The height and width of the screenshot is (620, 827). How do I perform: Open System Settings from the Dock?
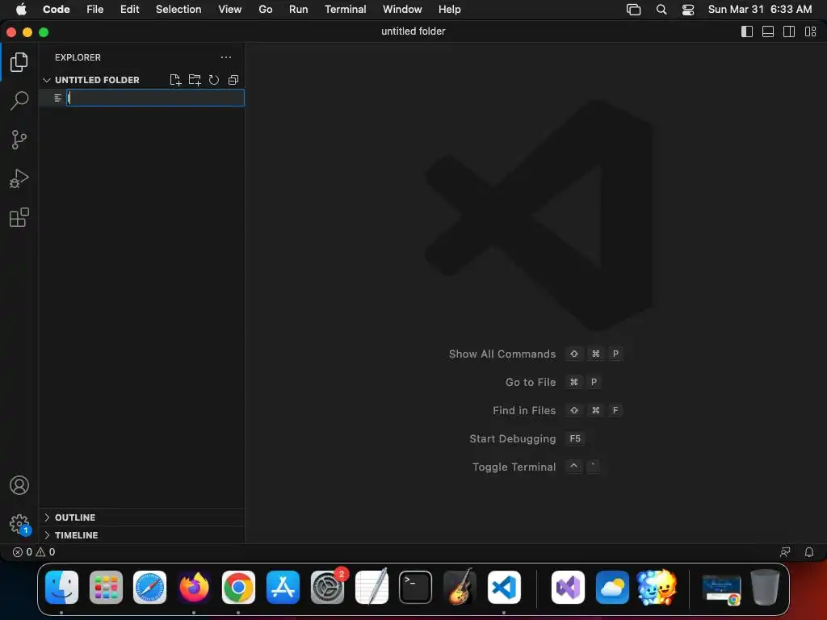pyautogui.click(x=327, y=587)
